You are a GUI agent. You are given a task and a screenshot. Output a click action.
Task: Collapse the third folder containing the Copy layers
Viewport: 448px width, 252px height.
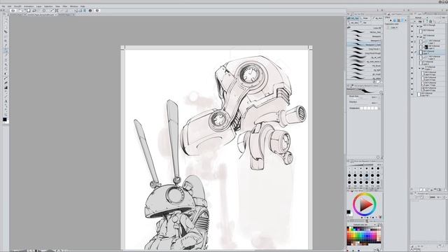[420, 69]
